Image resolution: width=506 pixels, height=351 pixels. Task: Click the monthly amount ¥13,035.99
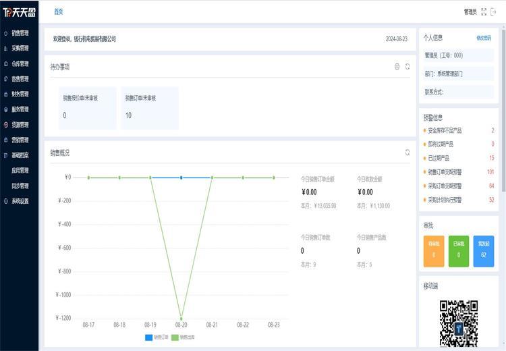point(325,206)
